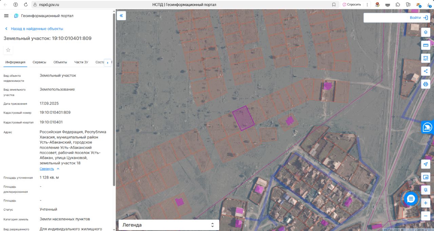Viewport: 434px width, 231px height.
Task: Click the date value 17.09.2025
Action: [49, 103]
